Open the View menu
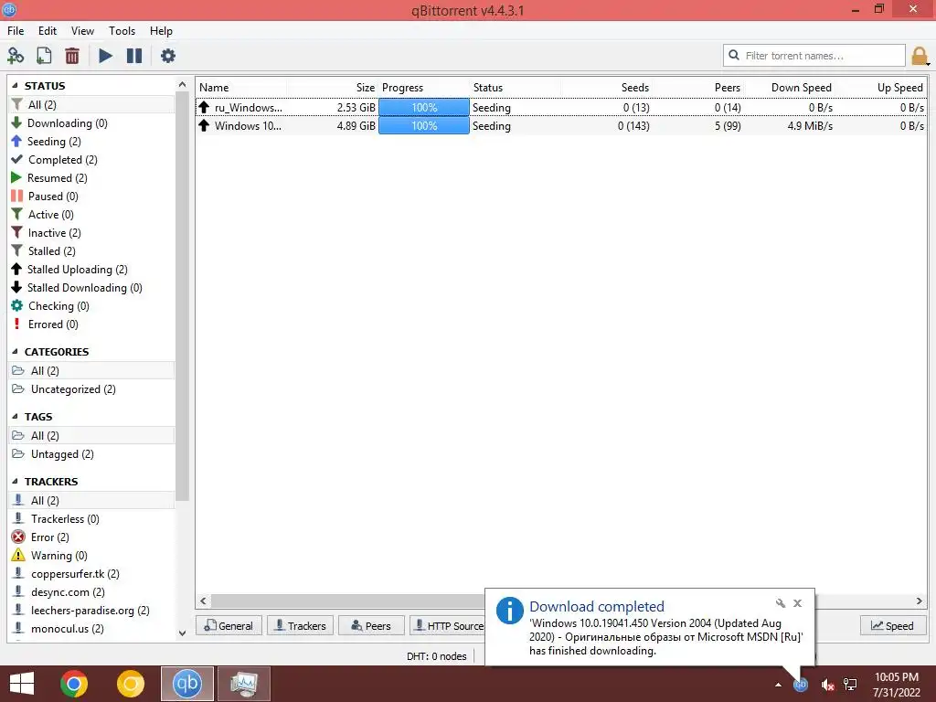This screenshot has height=702, width=936. 82,31
